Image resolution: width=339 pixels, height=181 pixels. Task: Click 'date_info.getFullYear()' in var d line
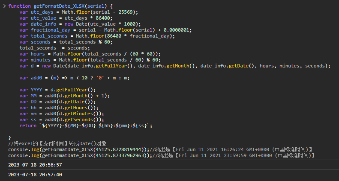coord(101,66)
